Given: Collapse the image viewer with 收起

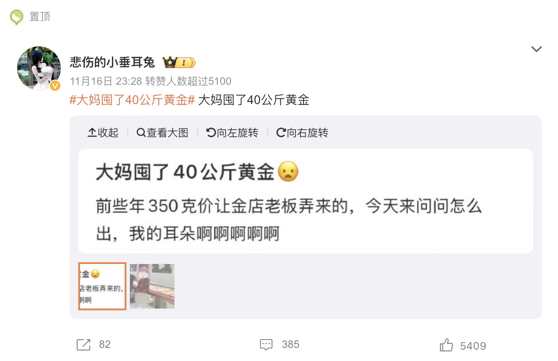Looking at the screenshot, I should [x=103, y=133].
